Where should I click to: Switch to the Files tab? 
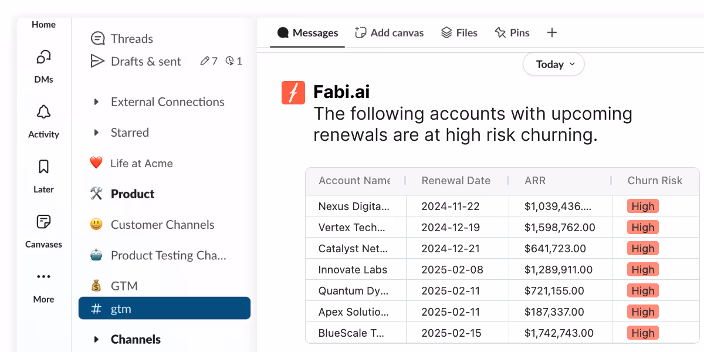coord(459,33)
